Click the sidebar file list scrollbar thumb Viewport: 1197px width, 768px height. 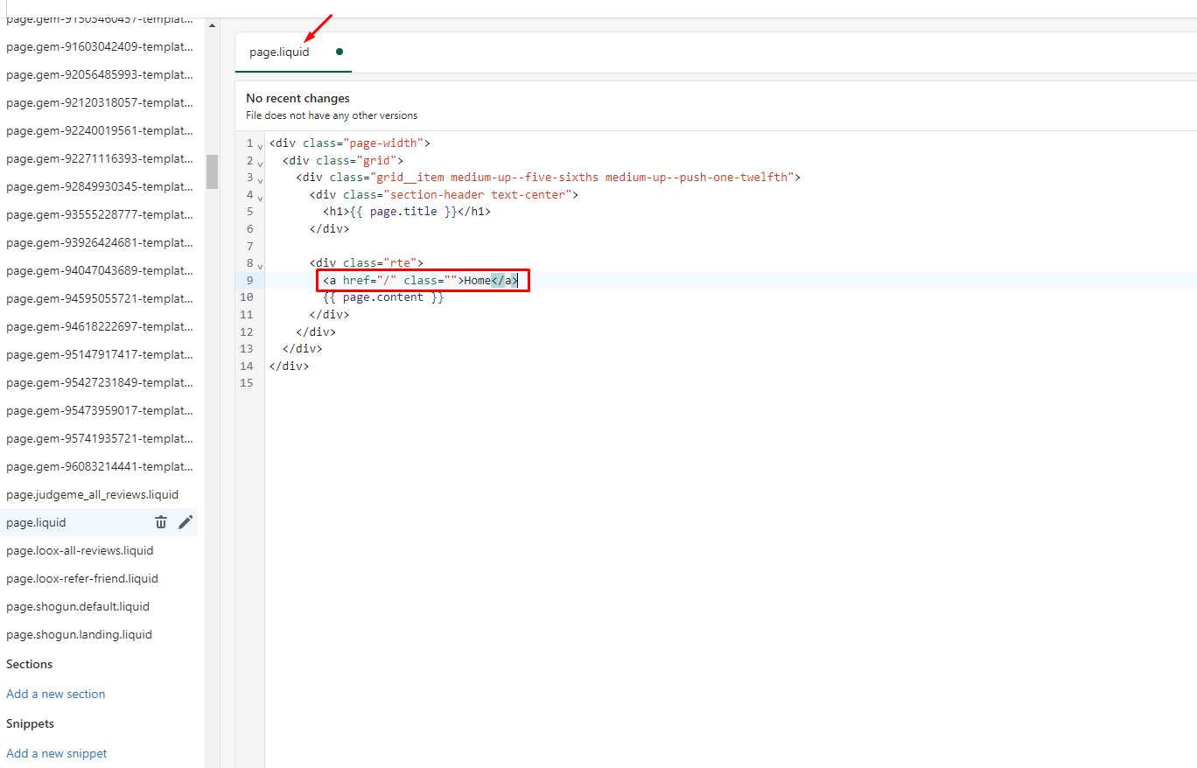pos(212,171)
